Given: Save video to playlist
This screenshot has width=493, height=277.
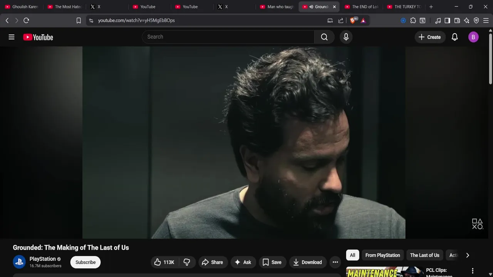Looking at the screenshot, I should tap(272, 262).
